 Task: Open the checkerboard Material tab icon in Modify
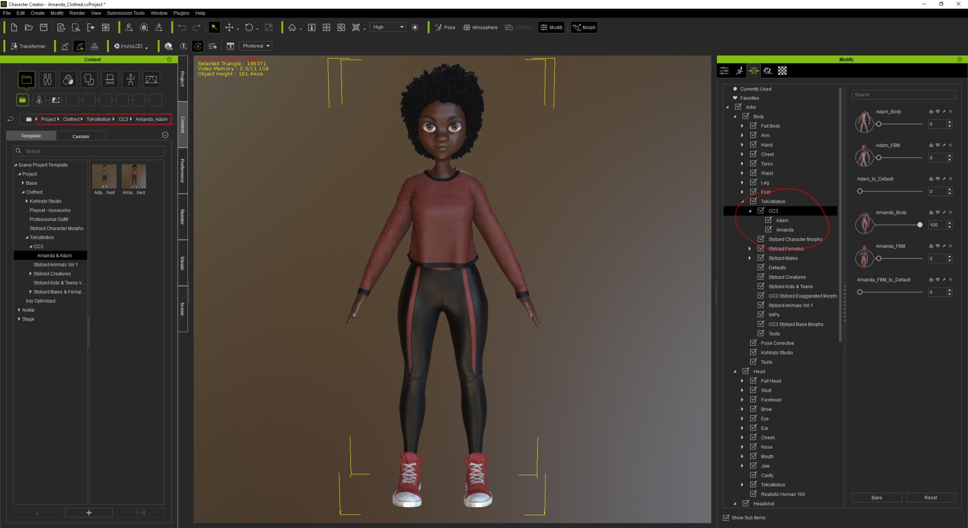[782, 71]
